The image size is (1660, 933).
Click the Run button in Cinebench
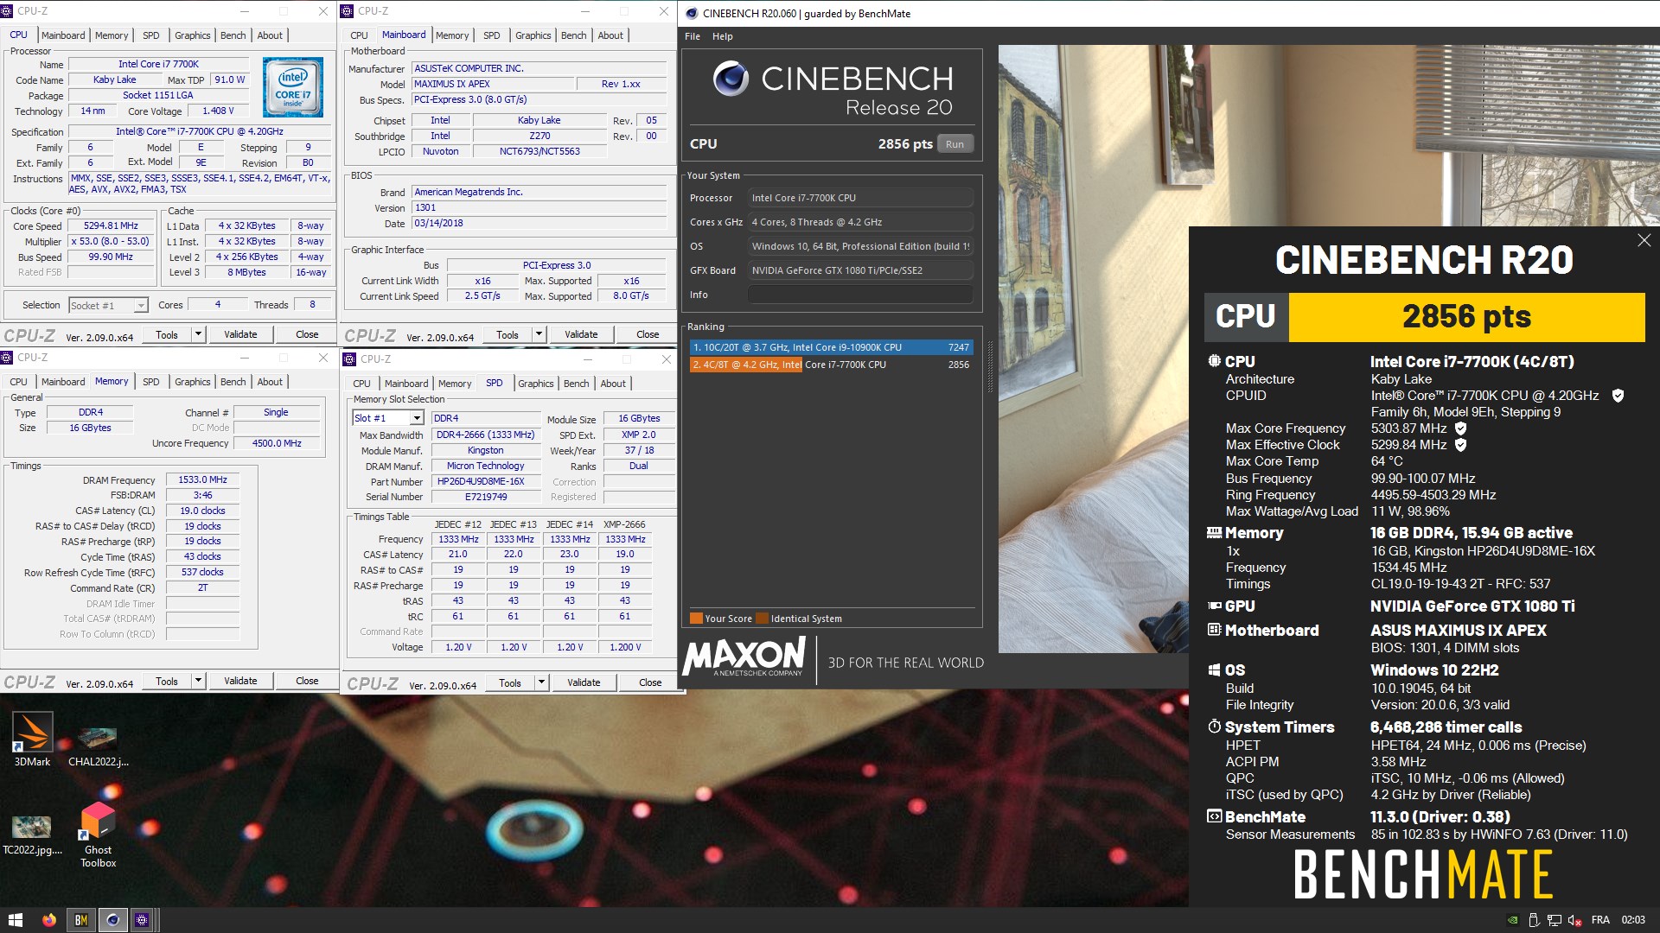click(x=954, y=144)
